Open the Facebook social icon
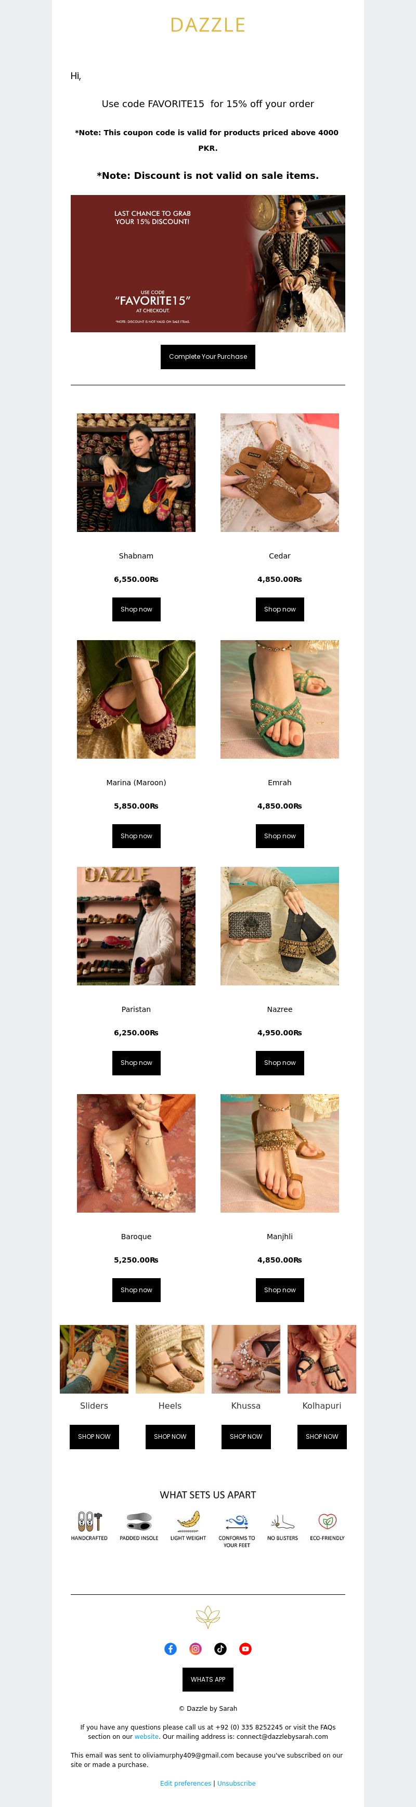Image resolution: width=416 pixels, height=1807 pixels. [x=171, y=1648]
